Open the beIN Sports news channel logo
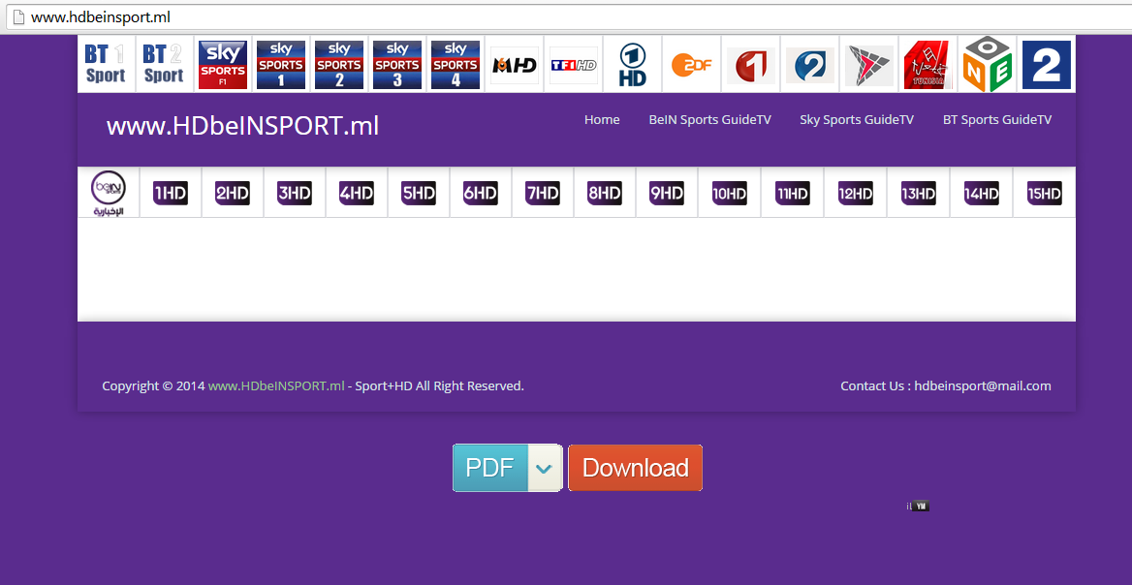The height and width of the screenshot is (585, 1132). tap(109, 193)
